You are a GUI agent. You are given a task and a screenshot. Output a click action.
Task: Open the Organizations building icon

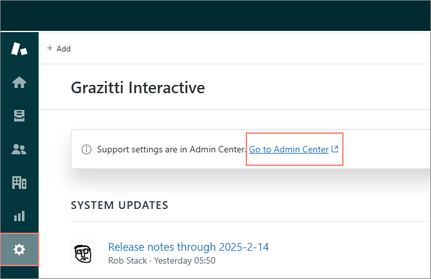point(19,183)
